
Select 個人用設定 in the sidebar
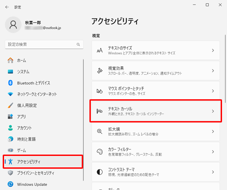pyautogui.click(x=43, y=105)
